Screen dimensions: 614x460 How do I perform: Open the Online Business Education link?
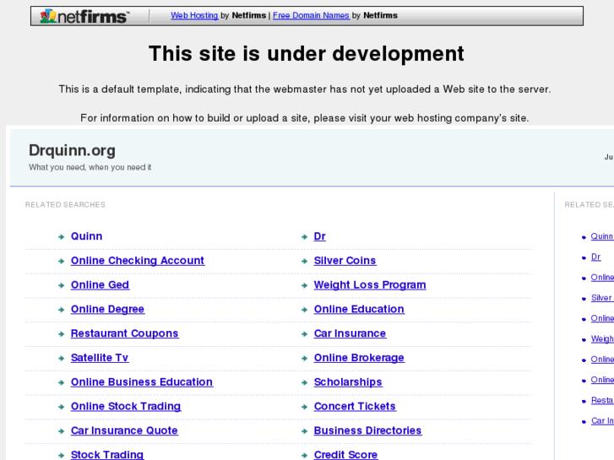click(x=142, y=382)
